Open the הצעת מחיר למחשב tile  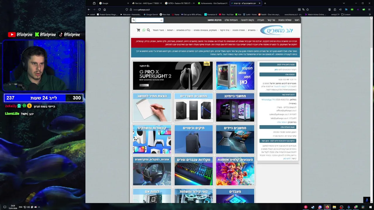152,107
